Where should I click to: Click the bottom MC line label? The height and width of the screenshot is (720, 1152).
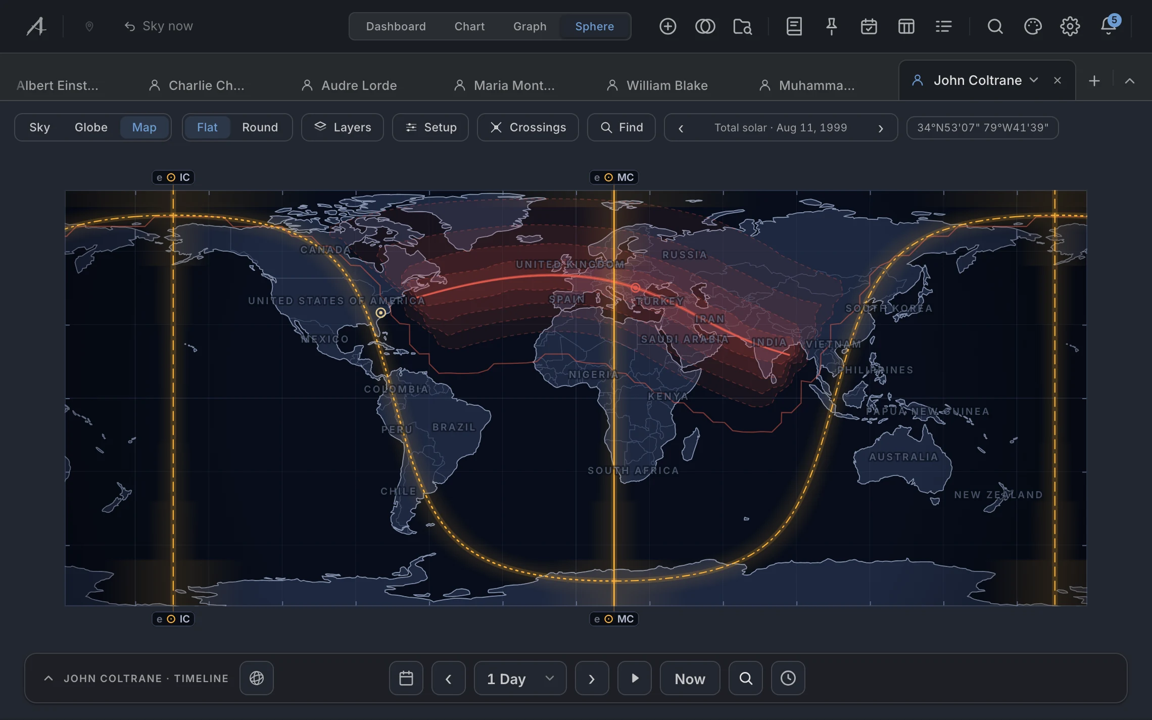coord(614,619)
